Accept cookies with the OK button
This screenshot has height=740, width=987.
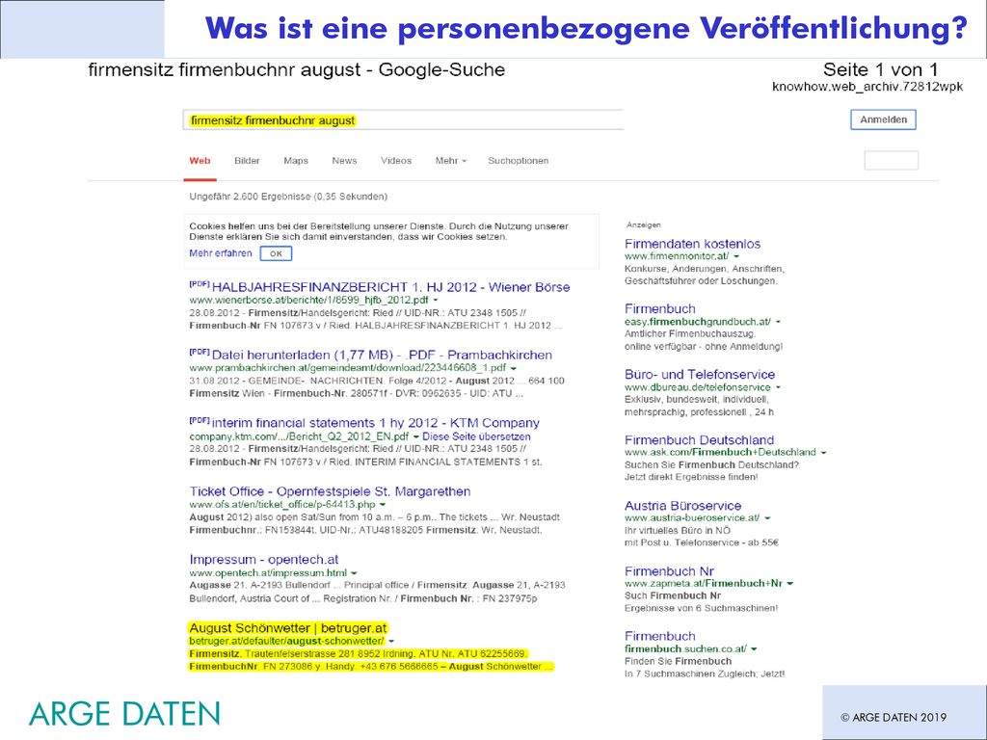coord(276,253)
